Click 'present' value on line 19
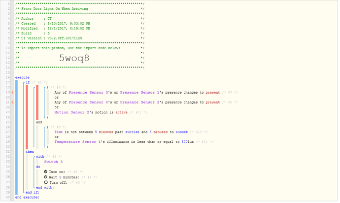The height and width of the screenshot is (203, 340). tap(213, 93)
